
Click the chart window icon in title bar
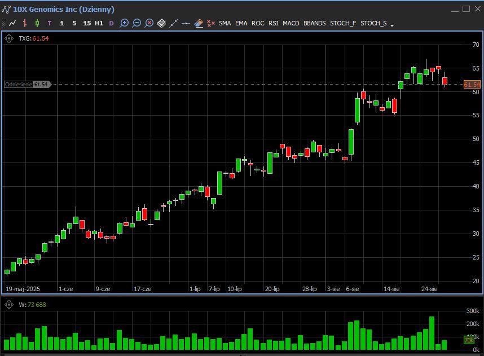click(x=6, y=9)
